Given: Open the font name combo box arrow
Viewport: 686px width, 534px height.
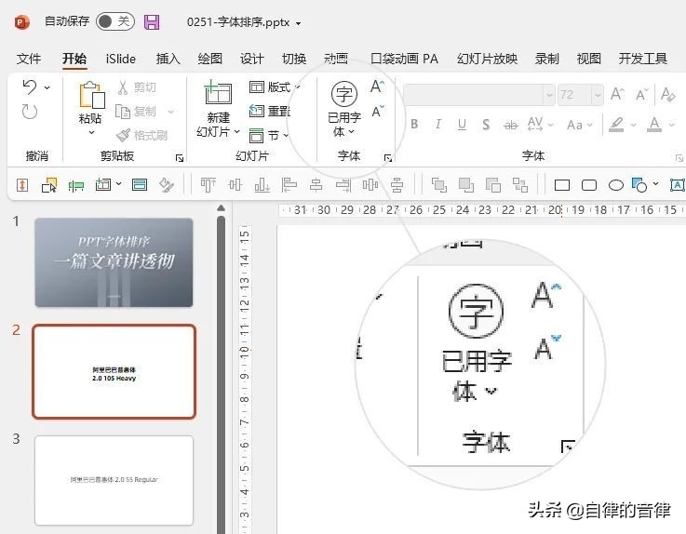Looking at the screenshot, I should 549,95.
